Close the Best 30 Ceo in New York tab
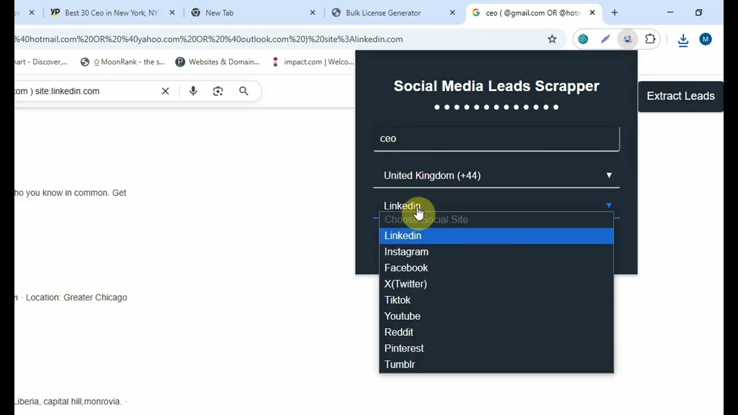738x415 pixels. click(172, 13)
